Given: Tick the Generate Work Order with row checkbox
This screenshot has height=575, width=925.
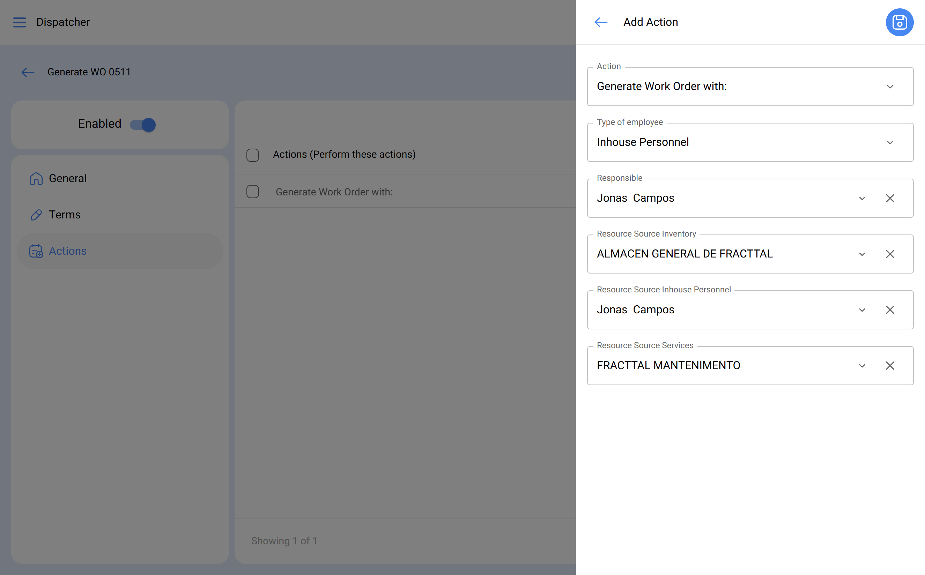Looking at the screenshot, I should pyautogui.click(x=253, y=192).
